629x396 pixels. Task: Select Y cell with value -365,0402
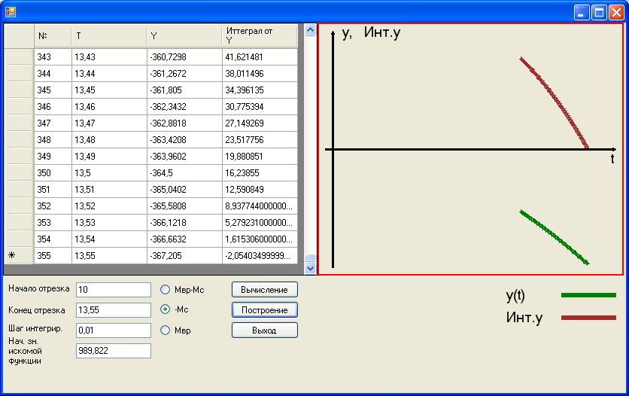tap(184, 190)
